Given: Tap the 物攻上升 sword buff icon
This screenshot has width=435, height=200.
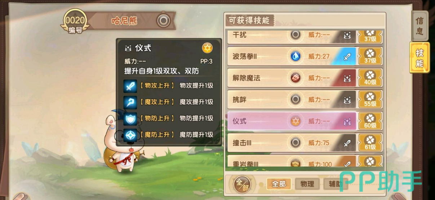Looking at the screenshot, I should click(130, 86).
